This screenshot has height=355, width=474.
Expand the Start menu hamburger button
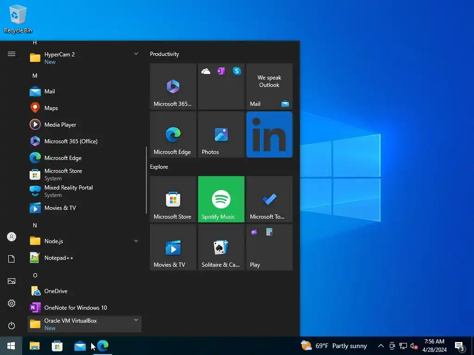click(12, 54)
